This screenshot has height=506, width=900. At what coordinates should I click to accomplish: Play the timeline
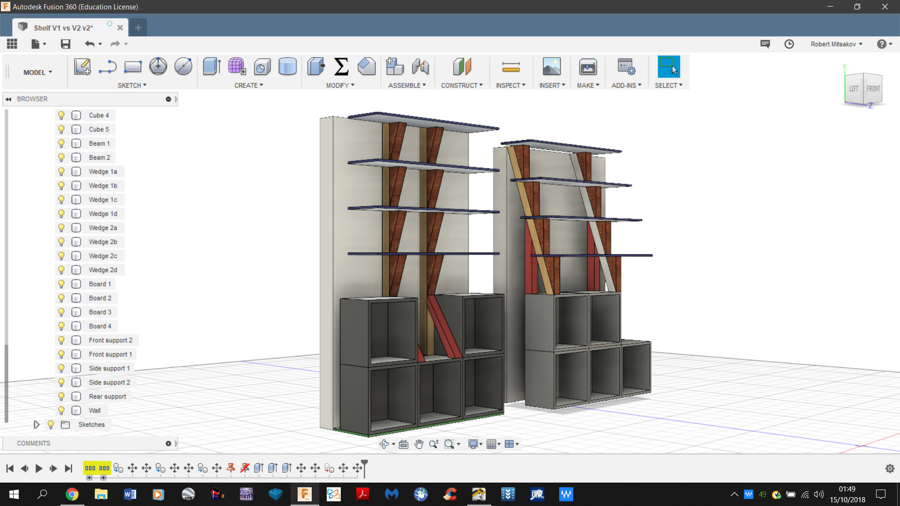click(x=39, y=469)
